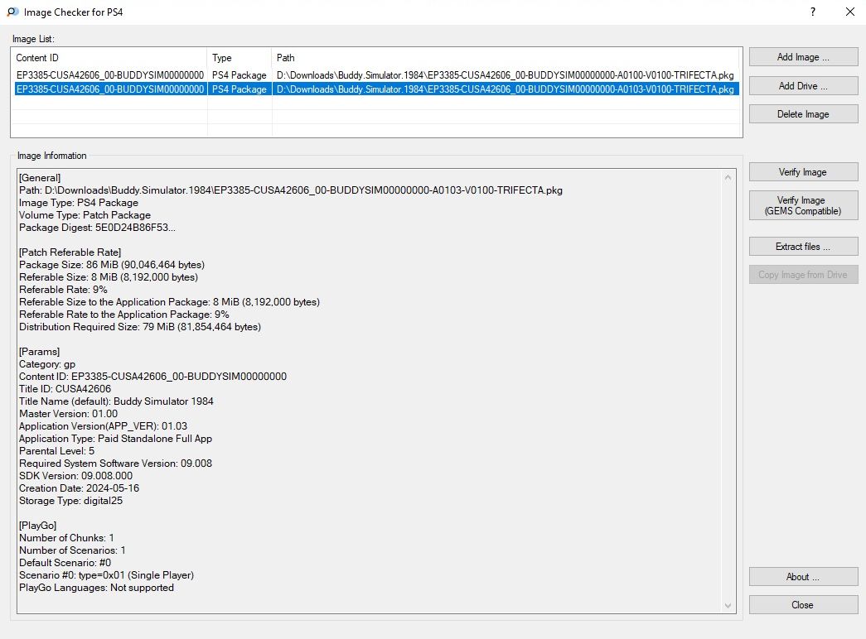Click the PlayGo Languages: Not supported line

click(x=97, y=587)
